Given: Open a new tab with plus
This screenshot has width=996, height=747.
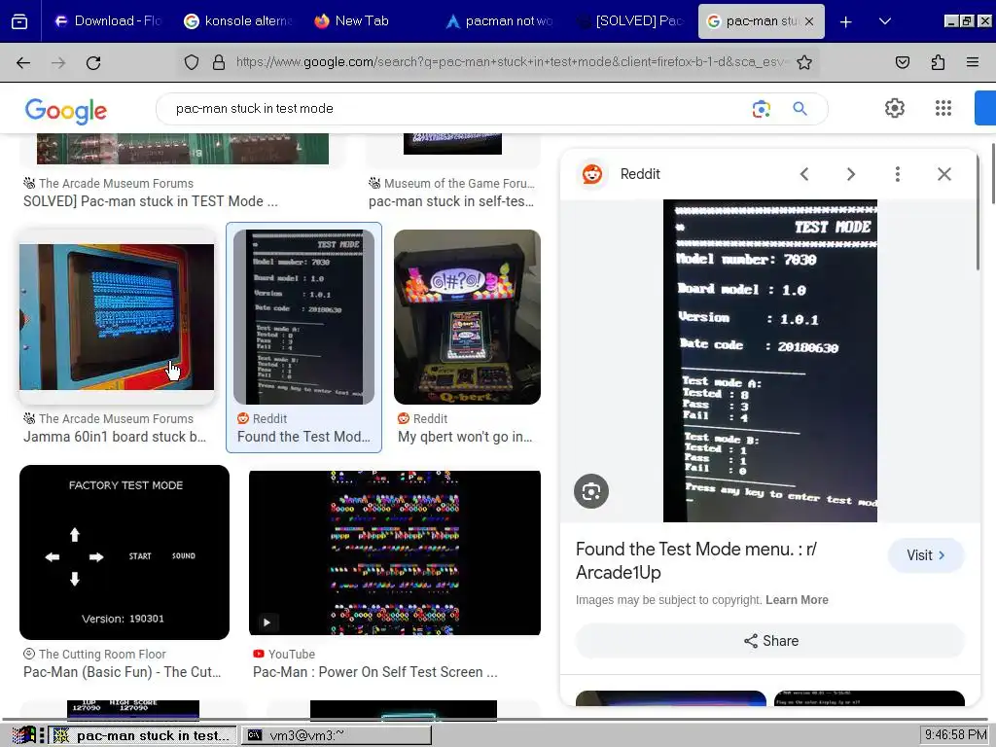Looking at the screenshot, I should [x=845, y=21].
